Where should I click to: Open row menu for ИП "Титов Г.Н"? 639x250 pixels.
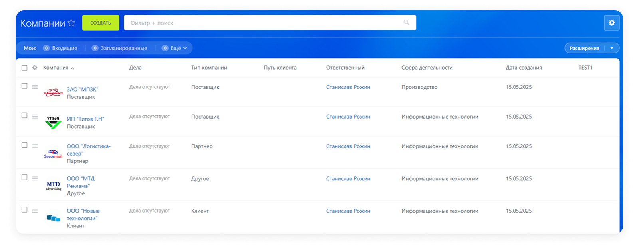click(x=35, y=117)
